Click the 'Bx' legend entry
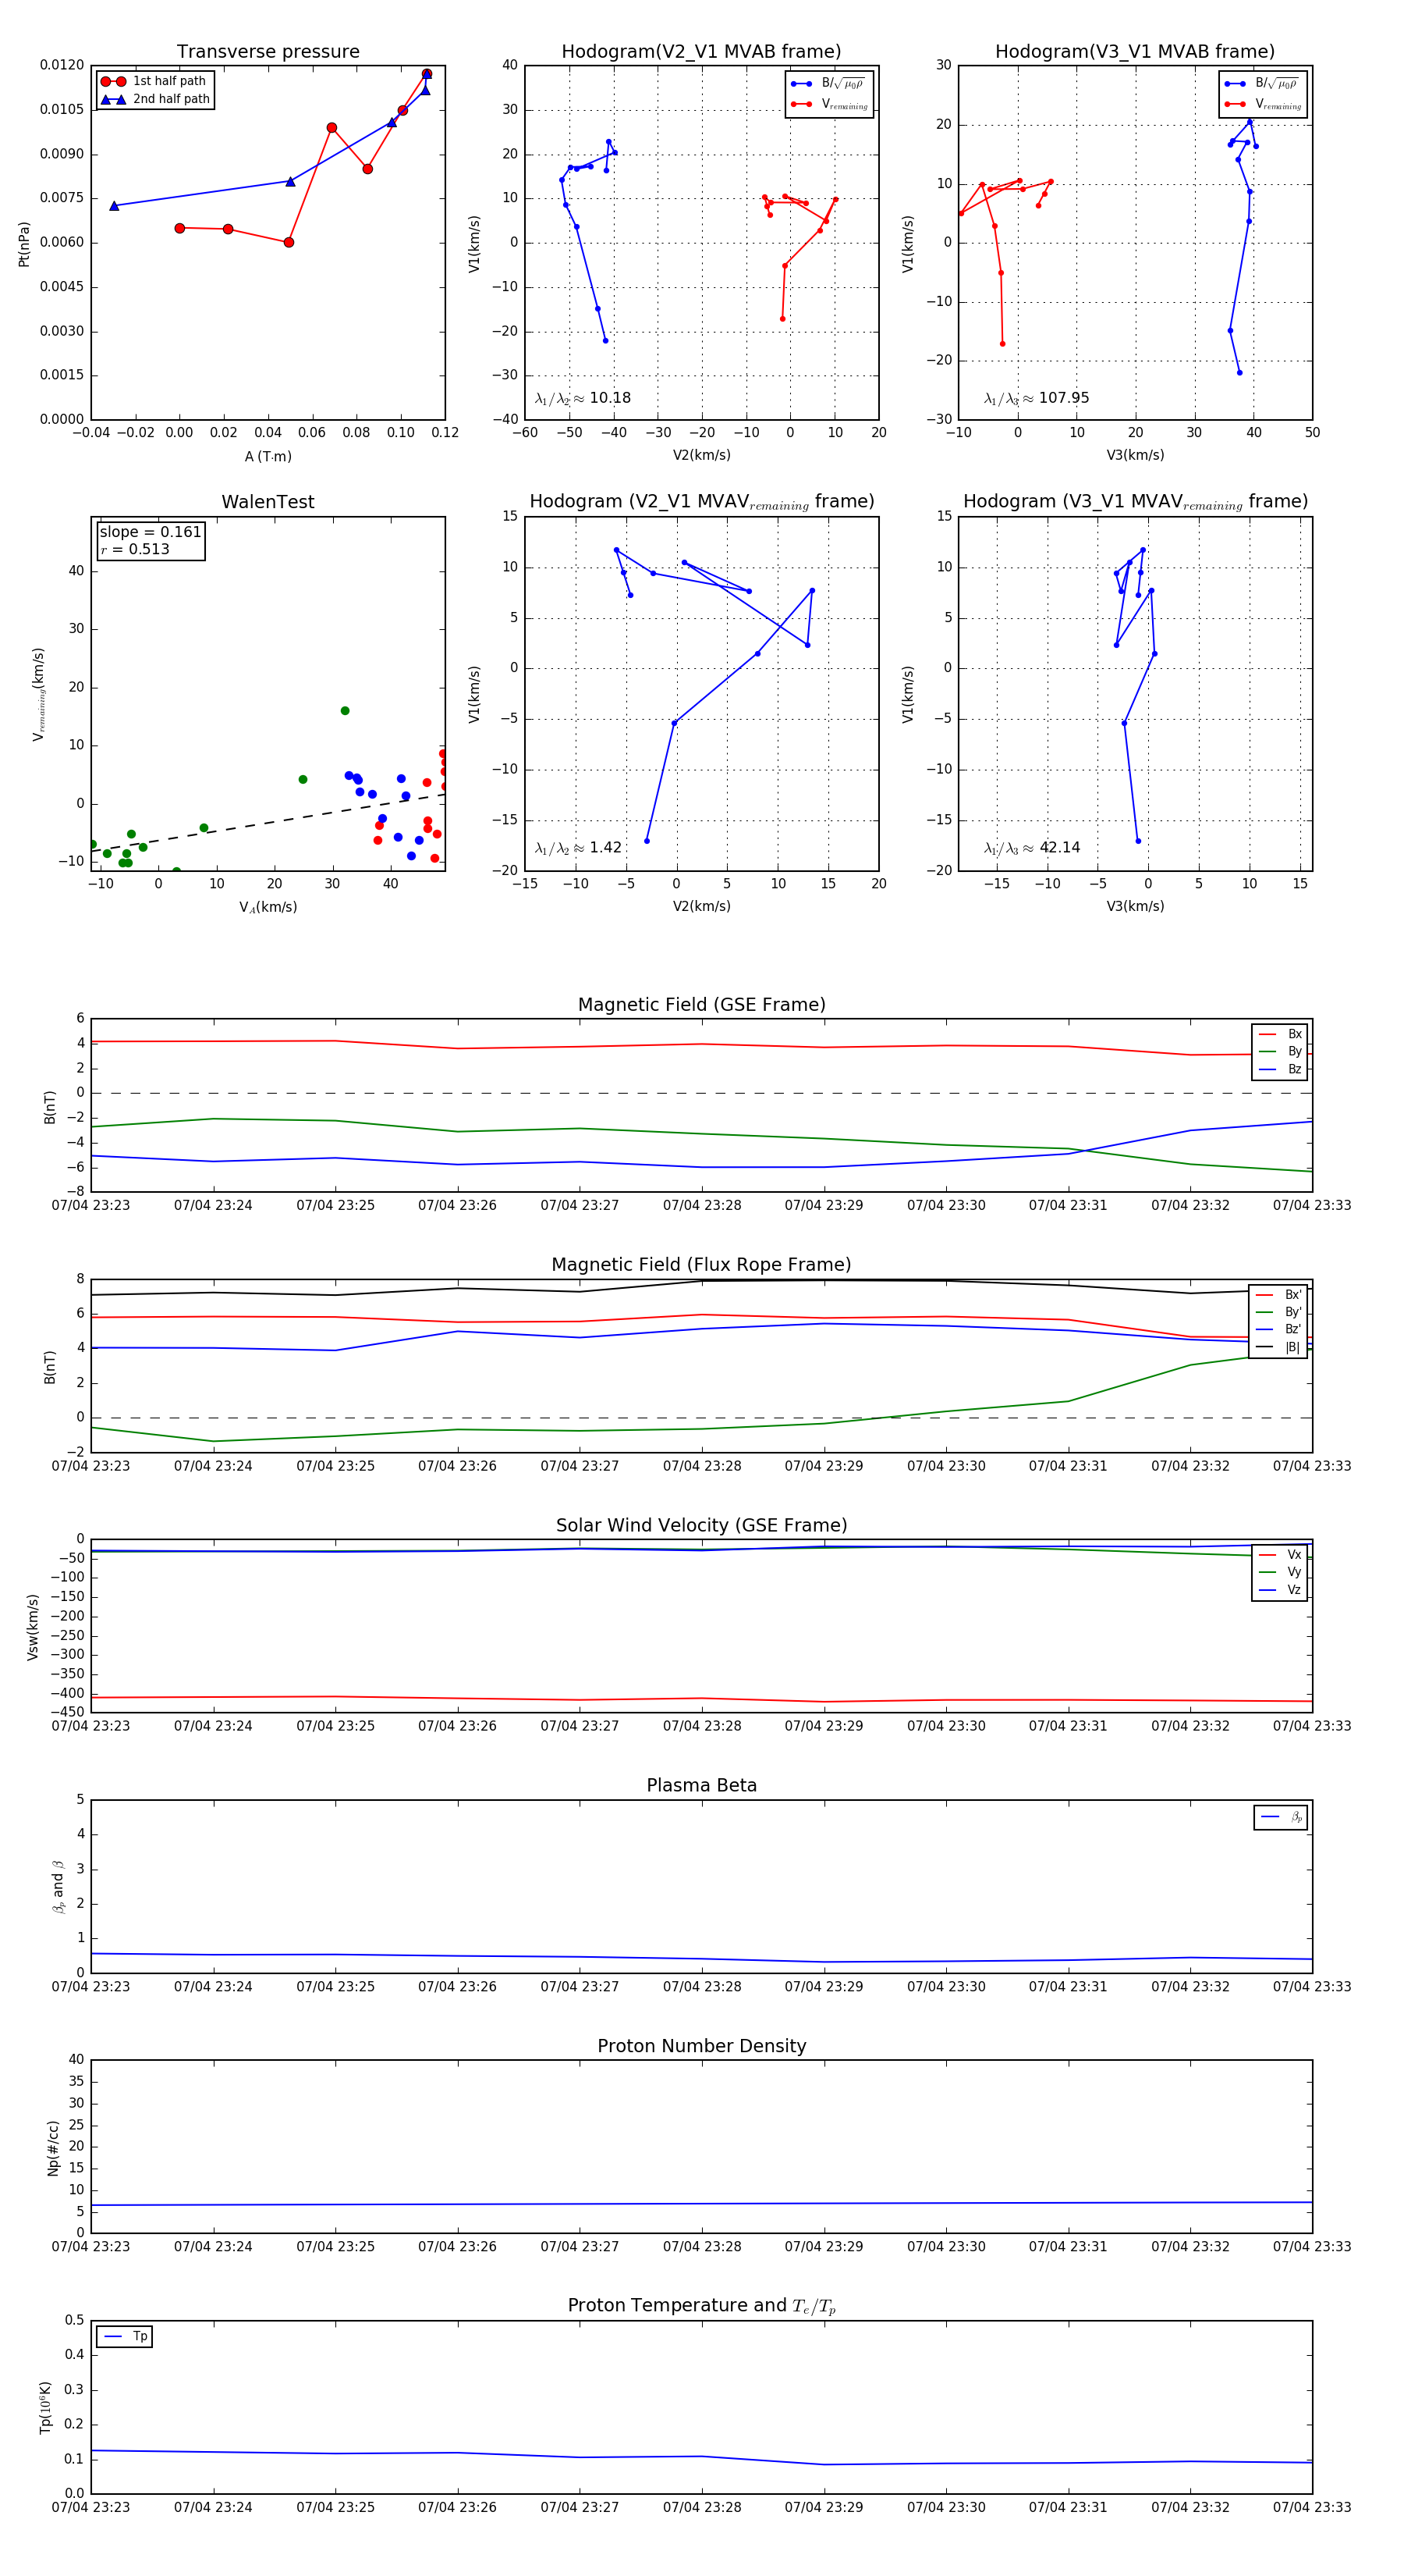Viewport: 1404px width, 2576px height. [x=1280, y=1034]
